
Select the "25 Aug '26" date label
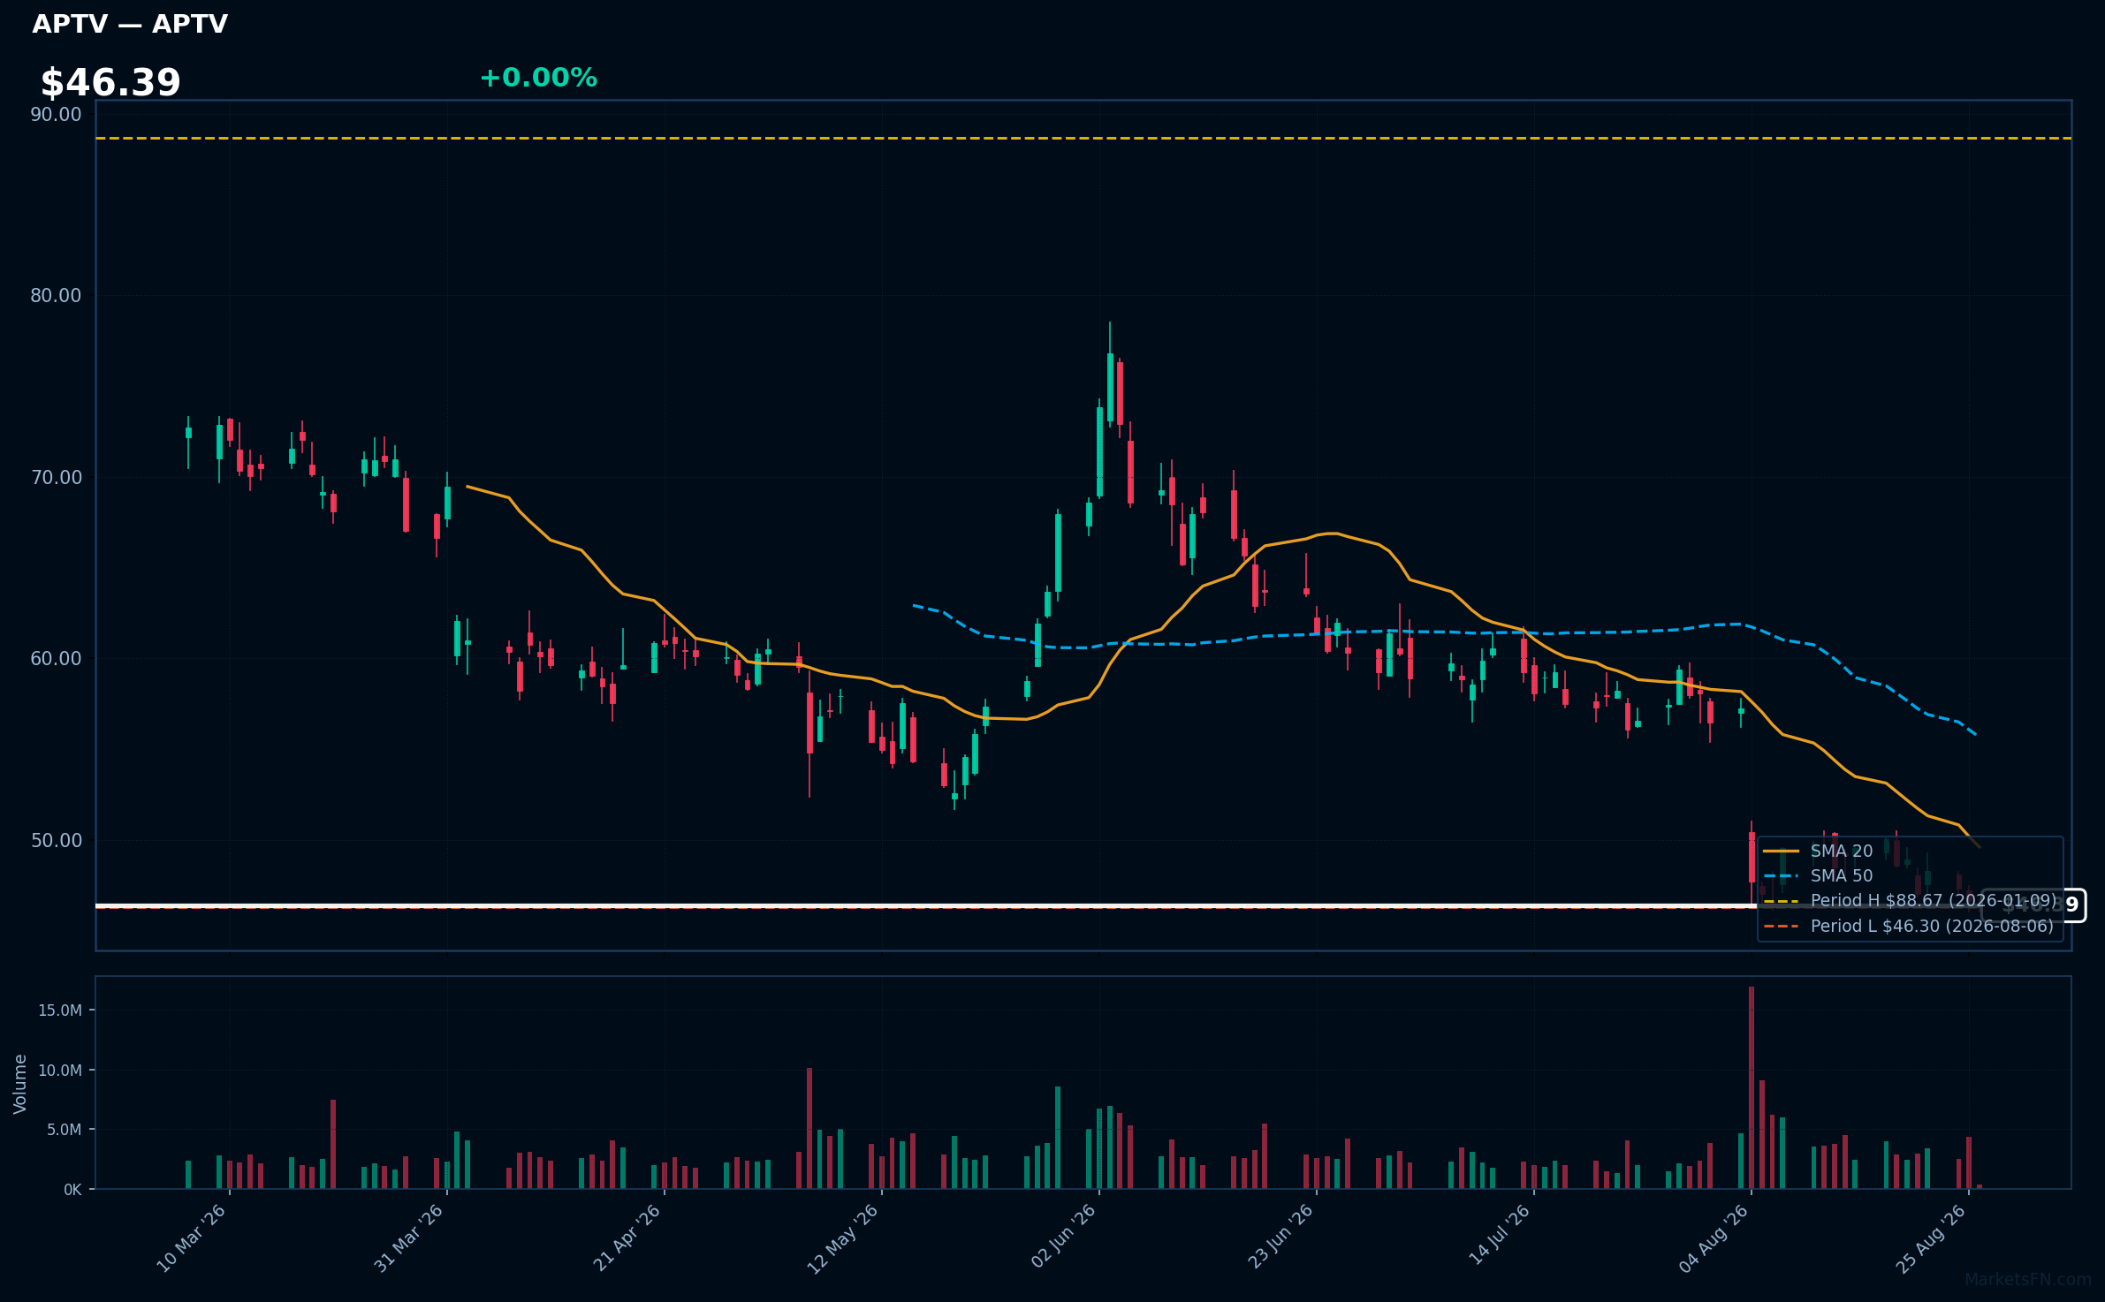[x=1931, y=1238]
